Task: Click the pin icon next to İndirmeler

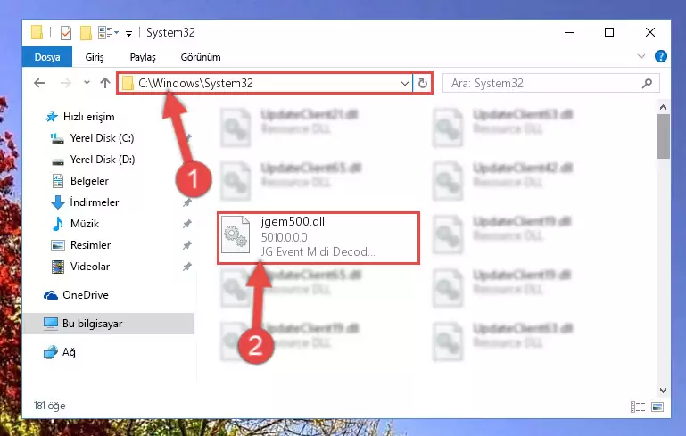Action: [186, 202]
